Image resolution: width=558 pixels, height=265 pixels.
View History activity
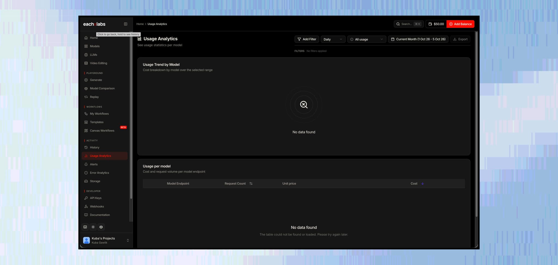point(105,148)
